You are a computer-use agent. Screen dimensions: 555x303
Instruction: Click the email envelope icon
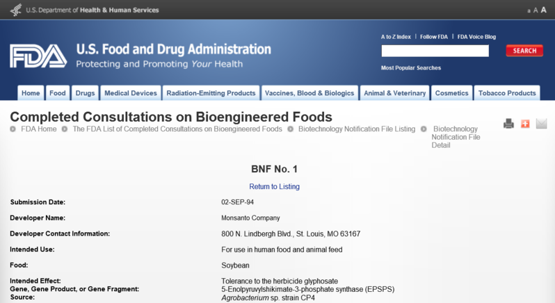541,124
